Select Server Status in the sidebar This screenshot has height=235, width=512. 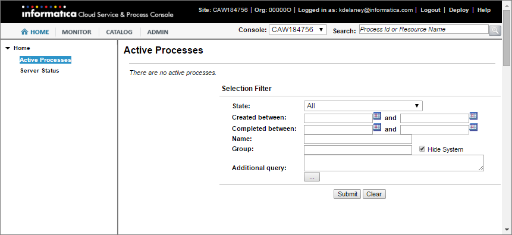point(39,71)
